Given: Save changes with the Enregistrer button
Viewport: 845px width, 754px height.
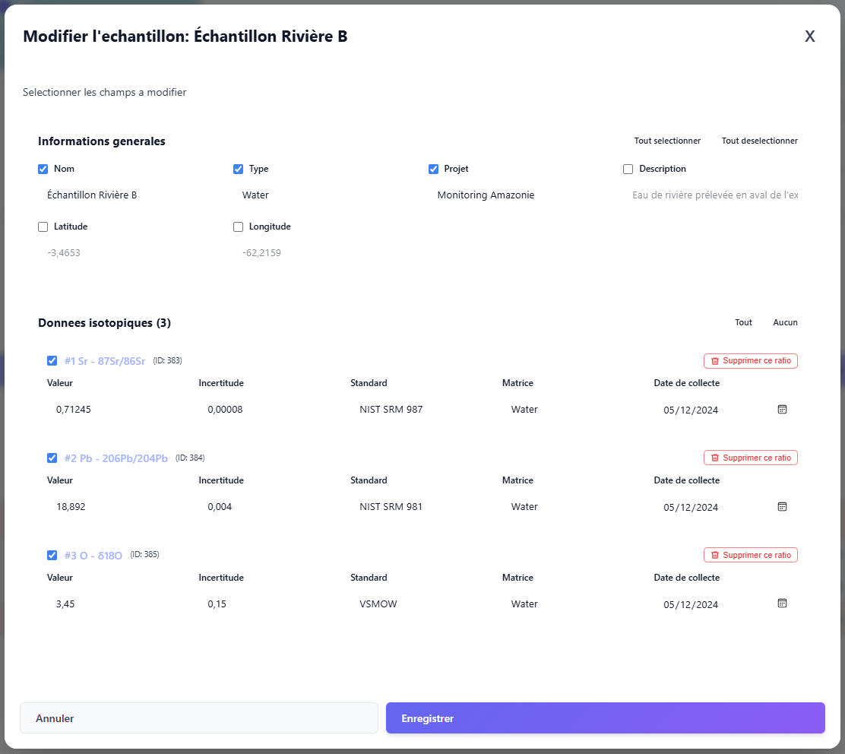Looking at the screenshot, I should tap(606, 718).
